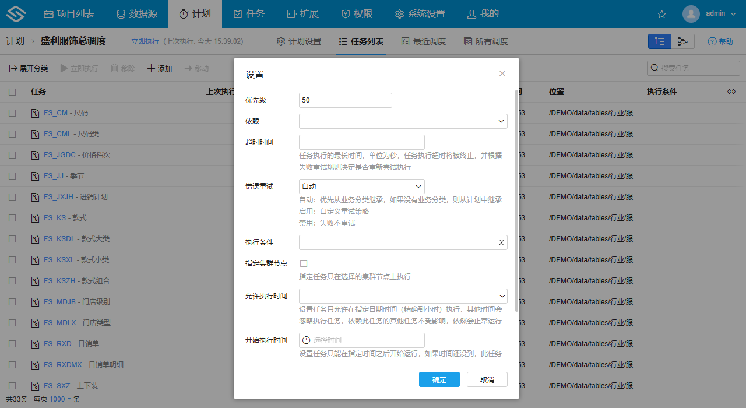Click the app logo icon top left
The width and height of the screenshot is (746, 408).
click(15, 13)
